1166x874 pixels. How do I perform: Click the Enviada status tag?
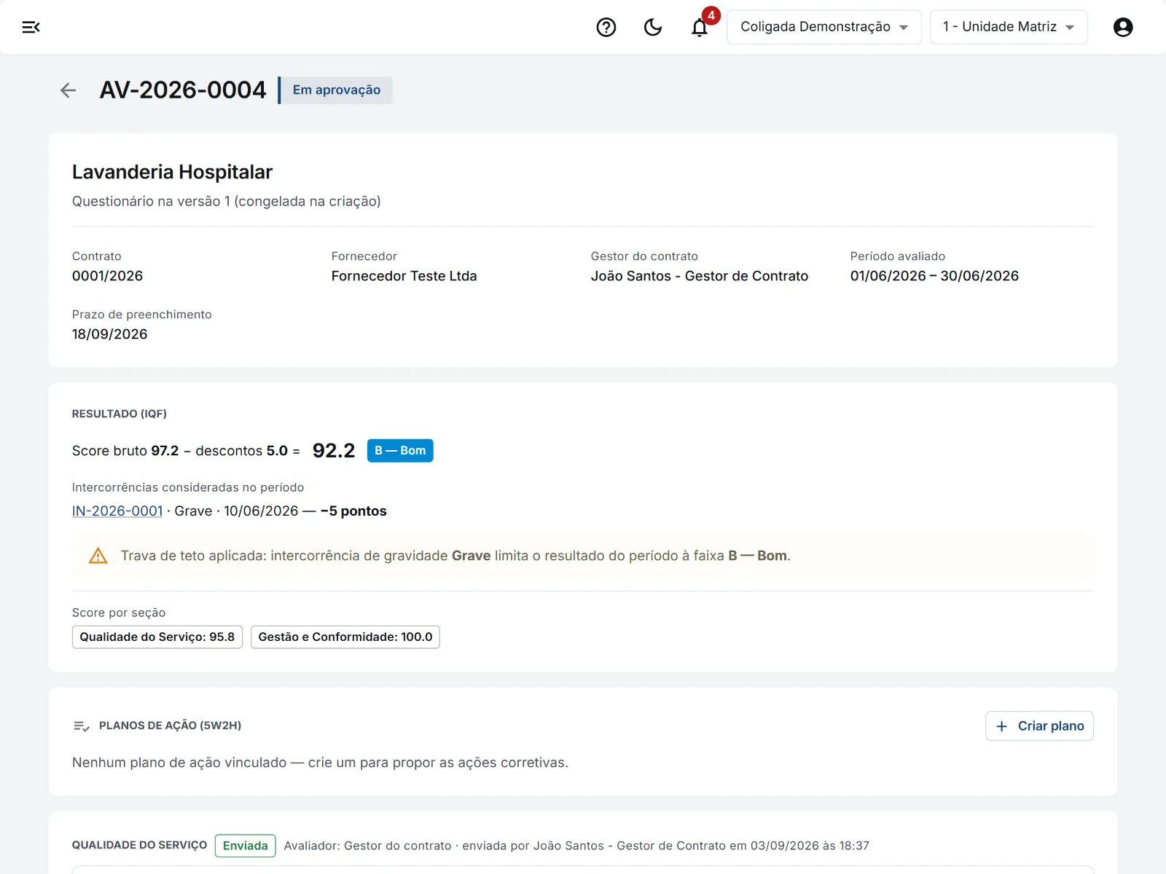pos(246,846)
